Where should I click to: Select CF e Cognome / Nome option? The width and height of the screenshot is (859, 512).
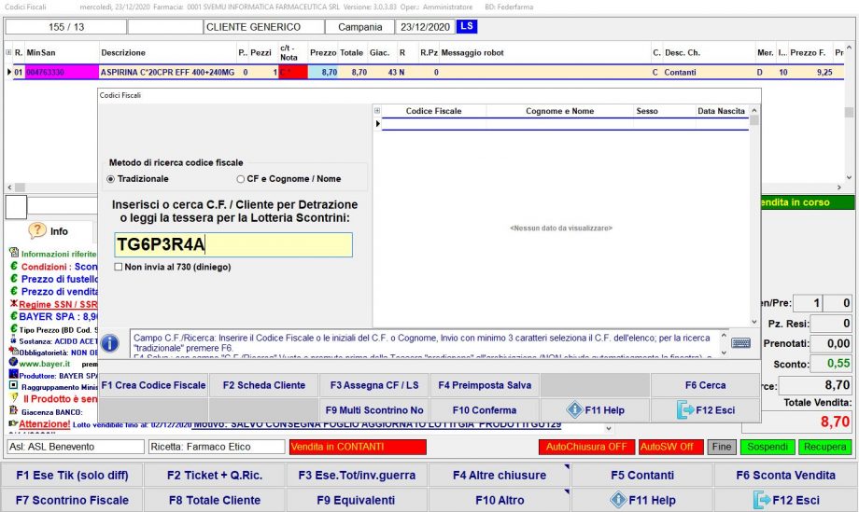(x=240, y=179)
